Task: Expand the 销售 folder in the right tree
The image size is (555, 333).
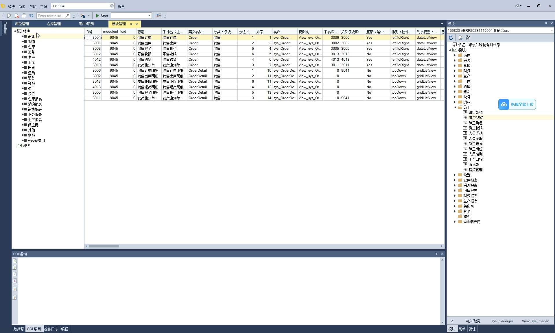Action: click(455, 55)
